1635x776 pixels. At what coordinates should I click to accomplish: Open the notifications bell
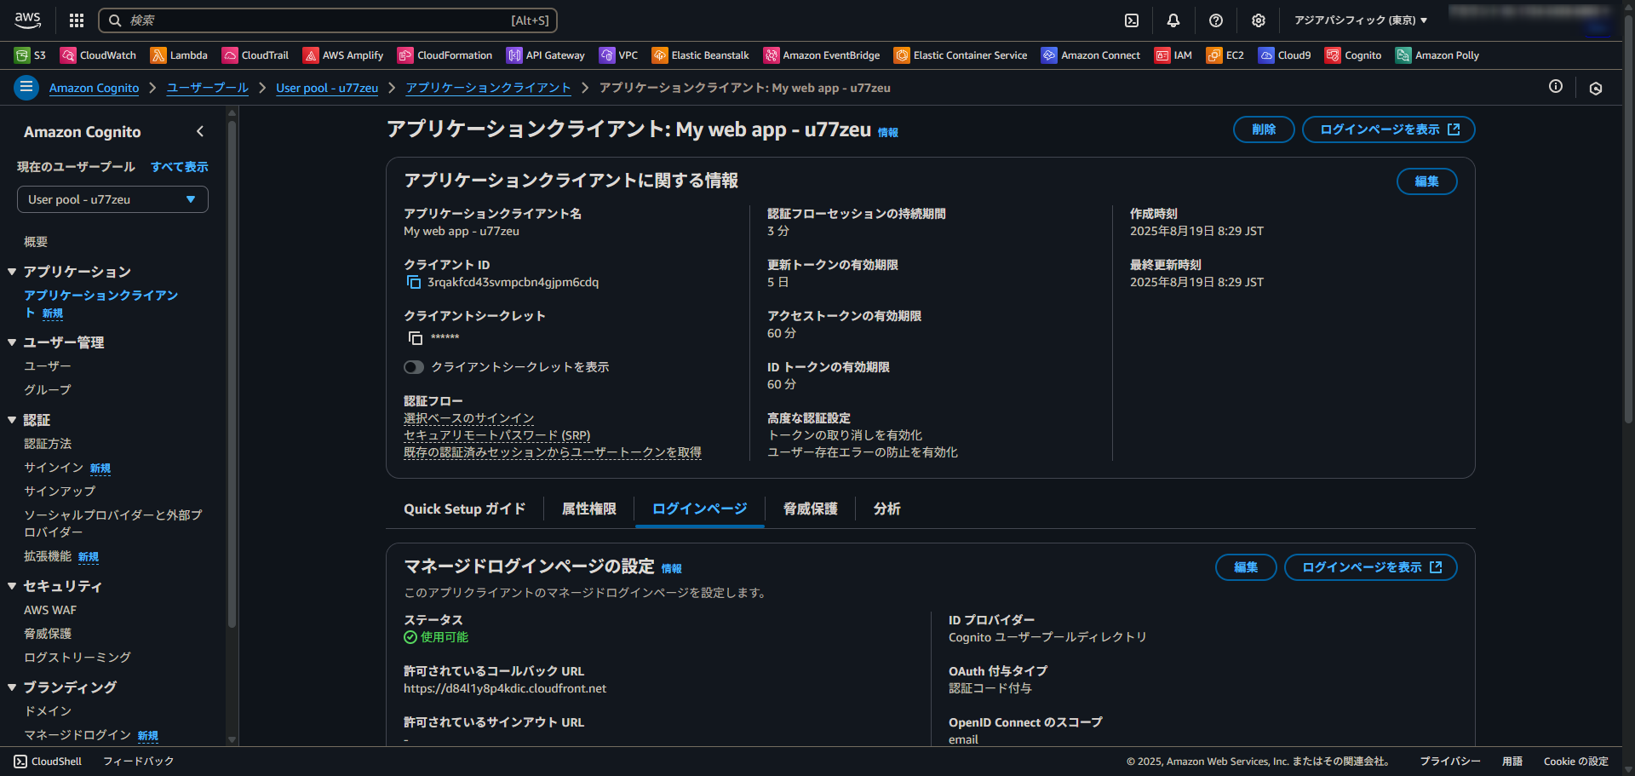[x=1173, y=20]
